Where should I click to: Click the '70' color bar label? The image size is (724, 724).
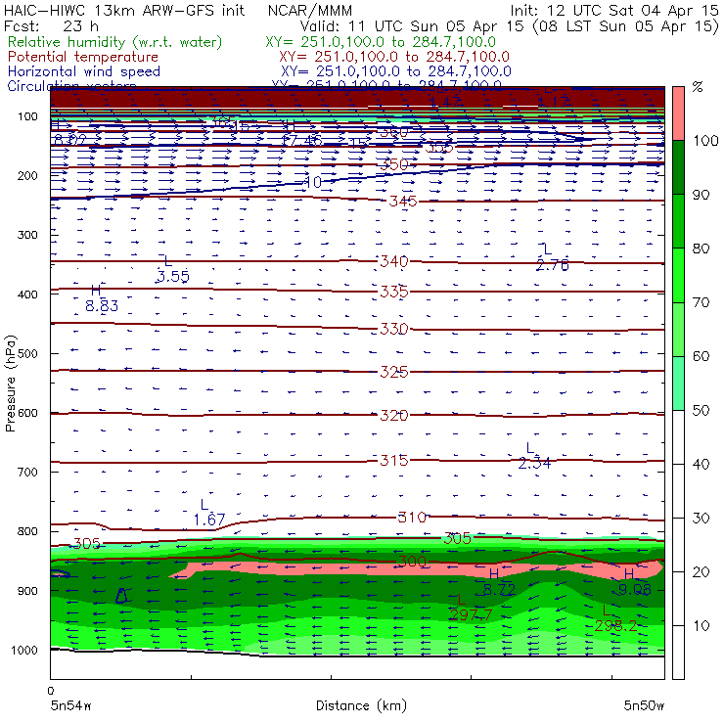click(701, 302)
